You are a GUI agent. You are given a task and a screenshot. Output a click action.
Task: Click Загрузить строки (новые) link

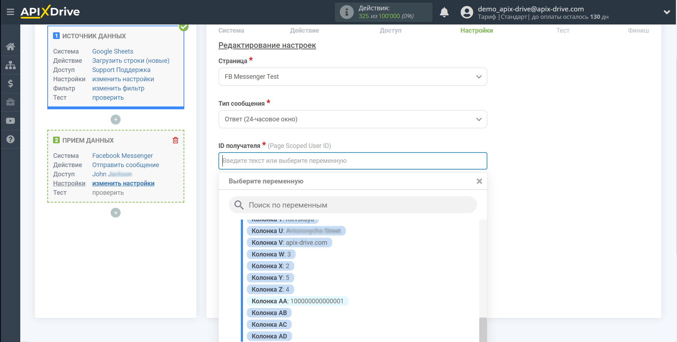coord(131,61)
